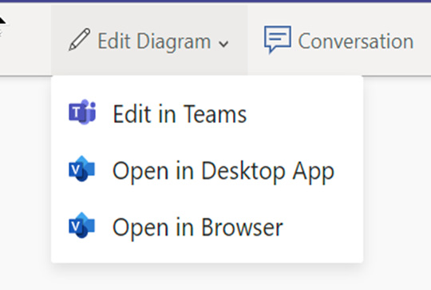Open the Conversation panel via its label
This screenshot has width=431, height=290.
point(356,41)
